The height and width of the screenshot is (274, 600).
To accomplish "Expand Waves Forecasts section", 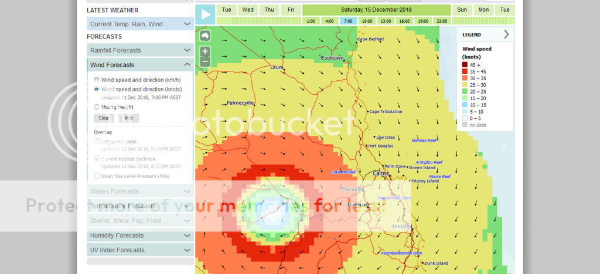I will coord(140,191).
